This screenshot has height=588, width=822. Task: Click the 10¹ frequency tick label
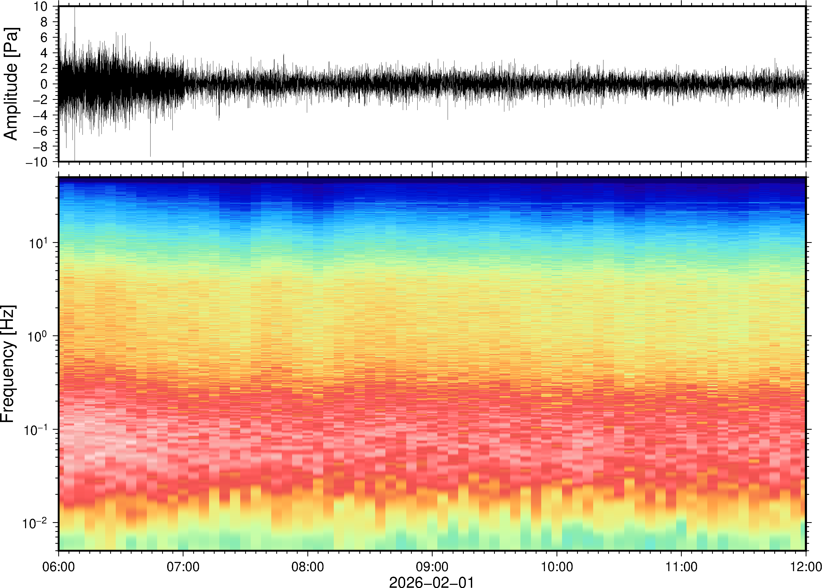[x=38, y=243]
